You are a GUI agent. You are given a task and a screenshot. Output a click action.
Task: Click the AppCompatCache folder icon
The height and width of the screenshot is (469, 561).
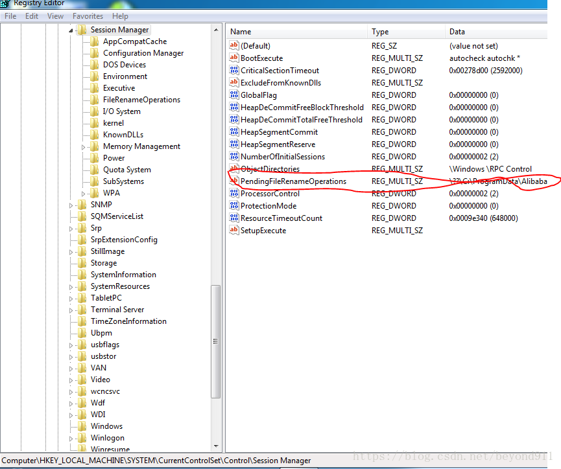click(95, 41)
